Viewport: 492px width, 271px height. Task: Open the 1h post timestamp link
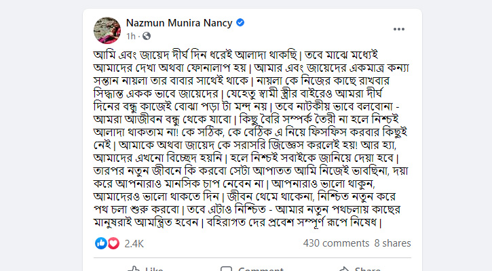click(131, 36)
